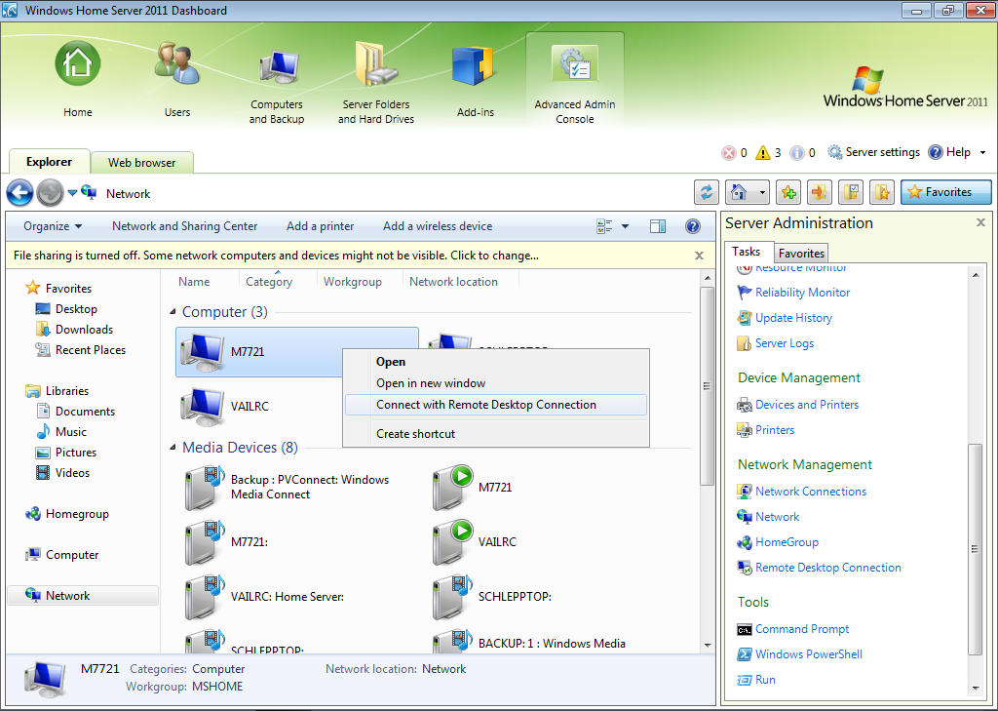Select Downloads in the navigation pane
Viewport: 998px width, 711px height.
click(x=84, y=330)
